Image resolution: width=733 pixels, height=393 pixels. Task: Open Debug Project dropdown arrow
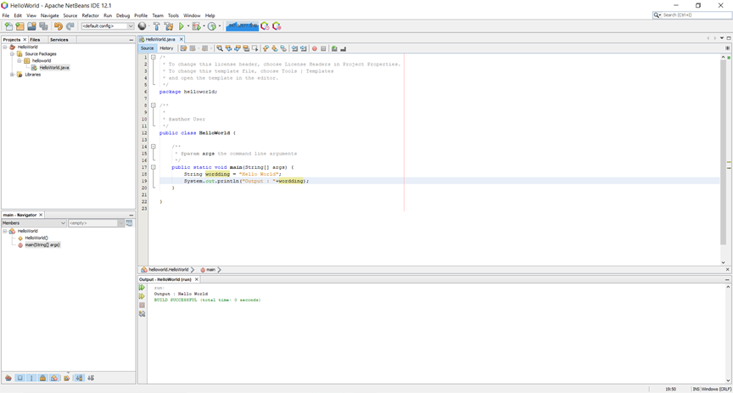point(204,26)
